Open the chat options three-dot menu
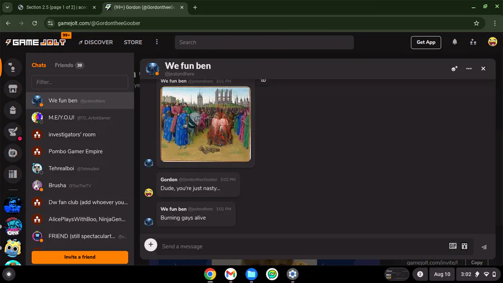The height and width of the screenshot is (283, 503). click(469, 69)
